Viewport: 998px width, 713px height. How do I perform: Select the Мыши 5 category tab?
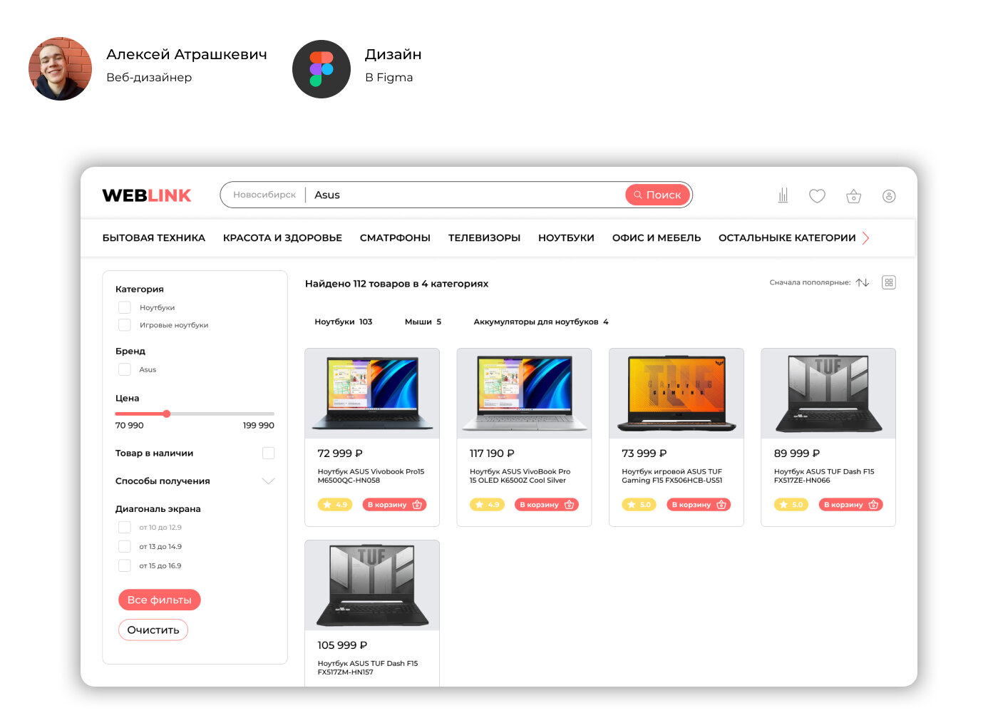pos(423,322)
